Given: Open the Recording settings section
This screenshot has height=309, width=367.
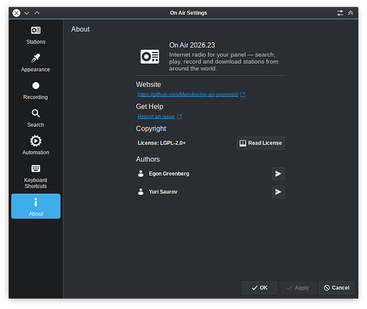Looking at the screenshot, I should (36, 90).
